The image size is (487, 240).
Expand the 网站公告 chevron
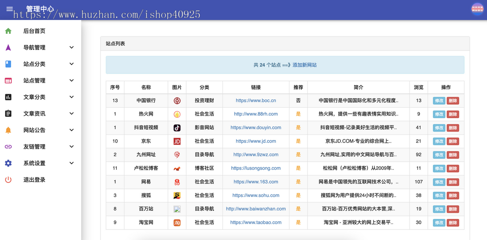click(x=72, y=130)
